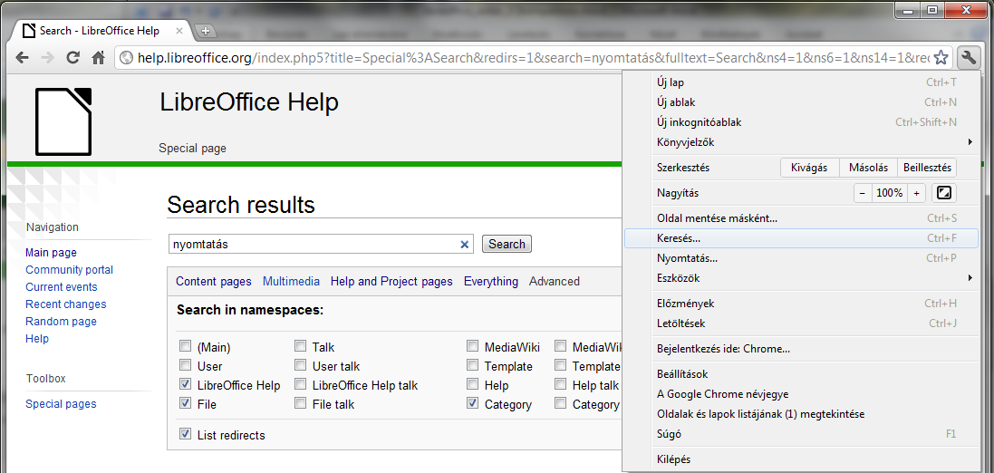The height and width of the screenshot is (473, 994).
Task: Open a new tab with the plus tab button
Action: click(206, 31)
